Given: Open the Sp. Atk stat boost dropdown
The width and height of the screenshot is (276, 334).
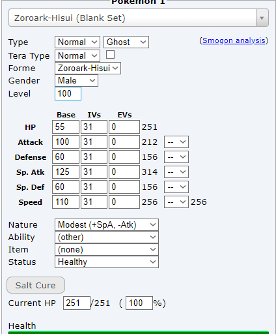Looking at the screenshot, I should click(176, 172).
